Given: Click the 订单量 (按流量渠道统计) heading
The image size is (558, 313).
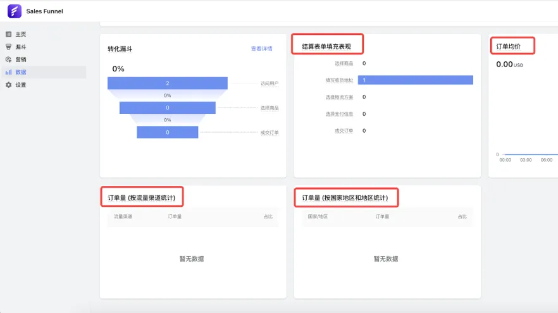Looking at the screenshot, I should [141, 198].
